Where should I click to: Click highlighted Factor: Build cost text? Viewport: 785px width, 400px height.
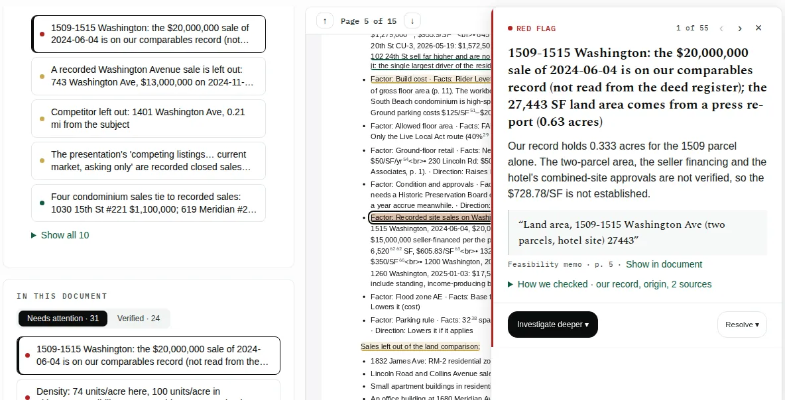pos(430,79)
